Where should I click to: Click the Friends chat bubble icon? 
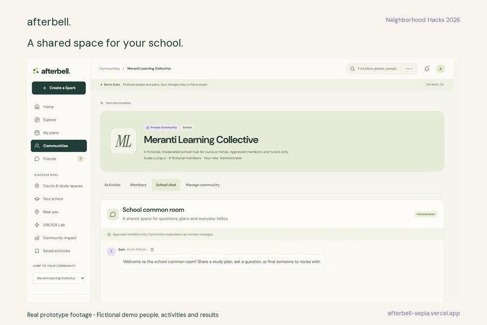37,159
